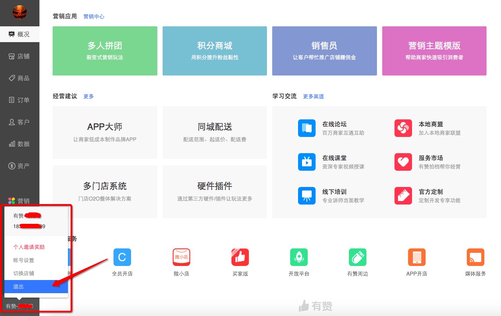
Task: Open the 数据 sidebar section
Action: coord(19,144)
